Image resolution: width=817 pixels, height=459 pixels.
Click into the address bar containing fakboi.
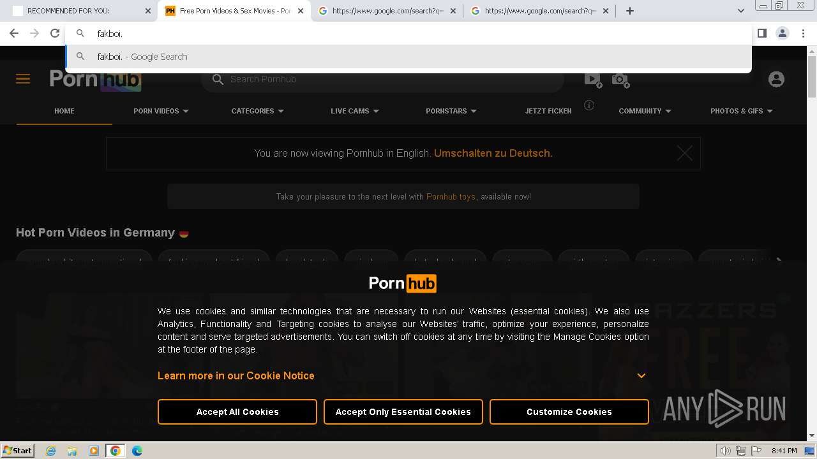click(408, 33)
